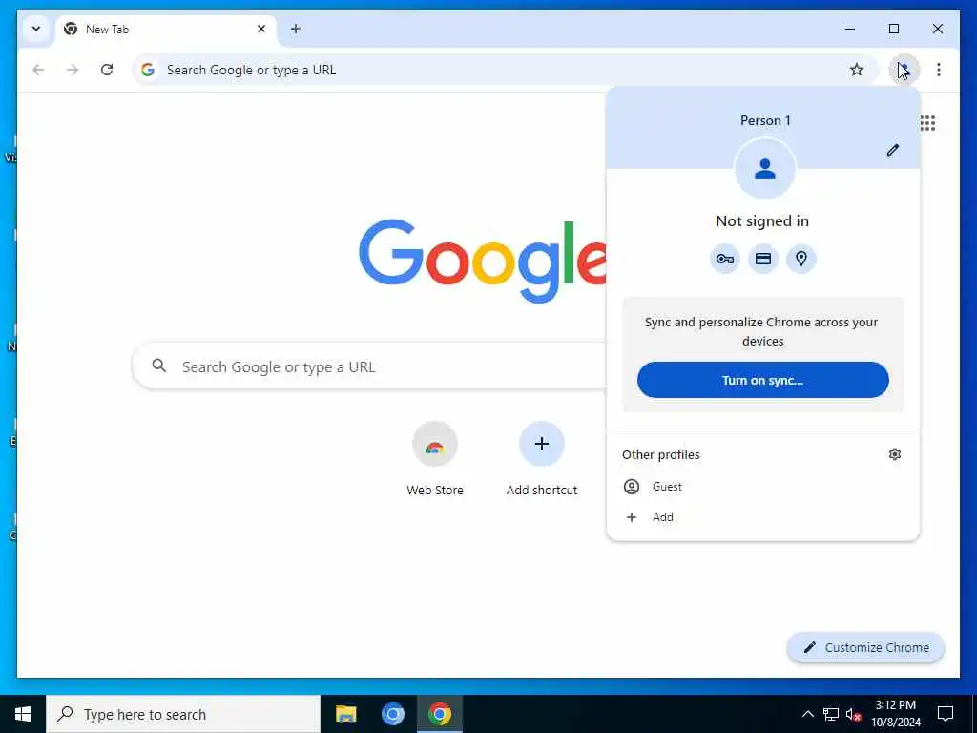977x733 pixels.
Task: Open the notification center icon
Action: (946, 714)
